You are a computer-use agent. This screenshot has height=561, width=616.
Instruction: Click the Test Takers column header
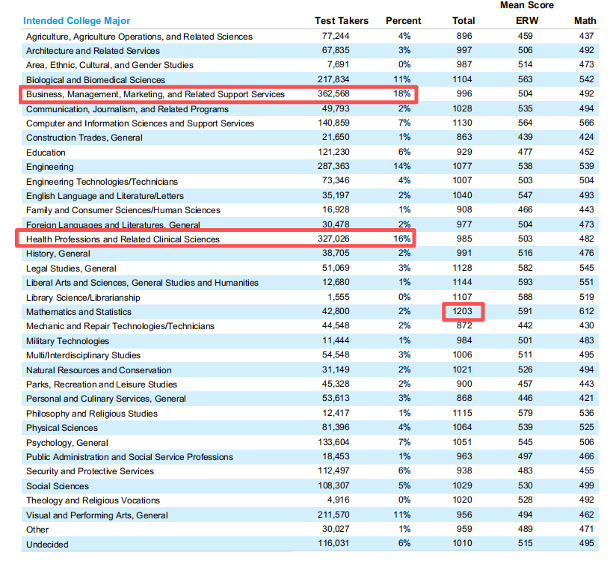tap(342, 21)
